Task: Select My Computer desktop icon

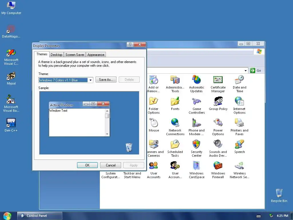Action: point(11,8)
